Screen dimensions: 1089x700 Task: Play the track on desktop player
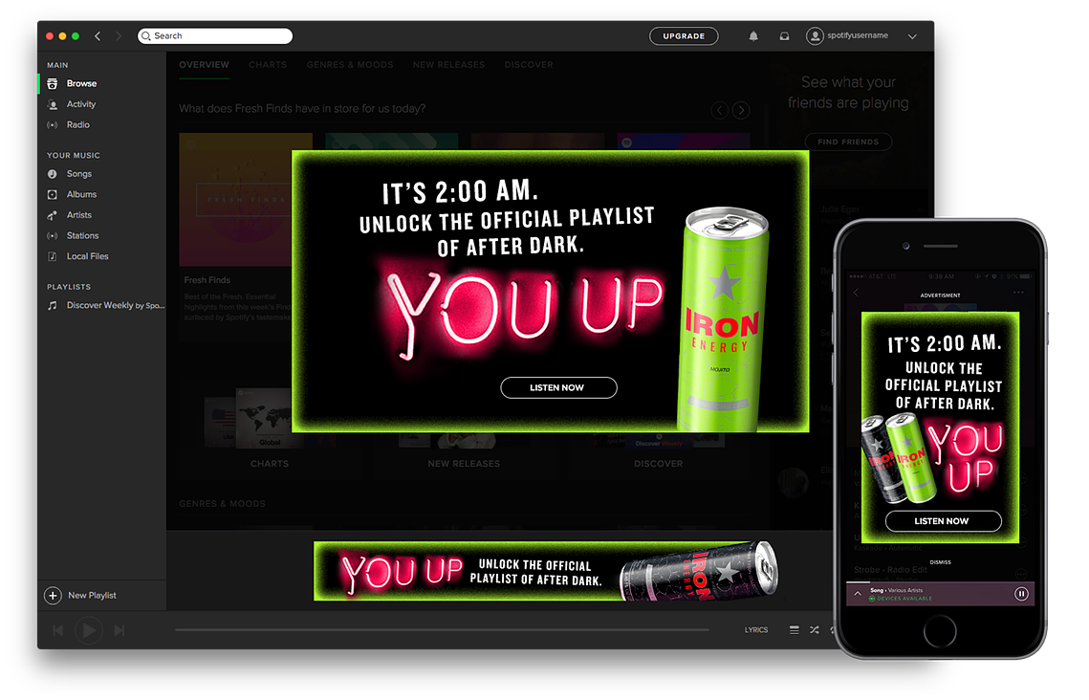(89, 630)
